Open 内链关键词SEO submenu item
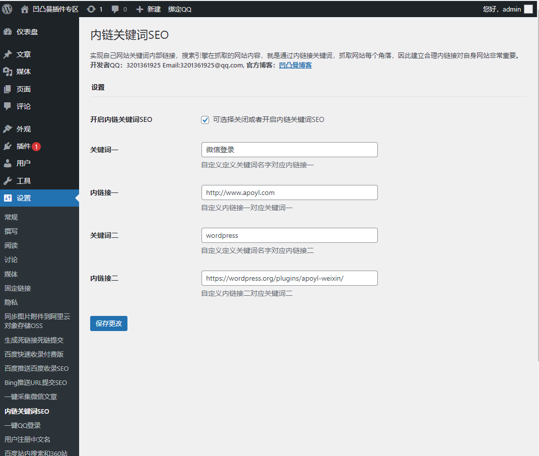This screenshot has height=456, width=539. click(x=27, y=411)
